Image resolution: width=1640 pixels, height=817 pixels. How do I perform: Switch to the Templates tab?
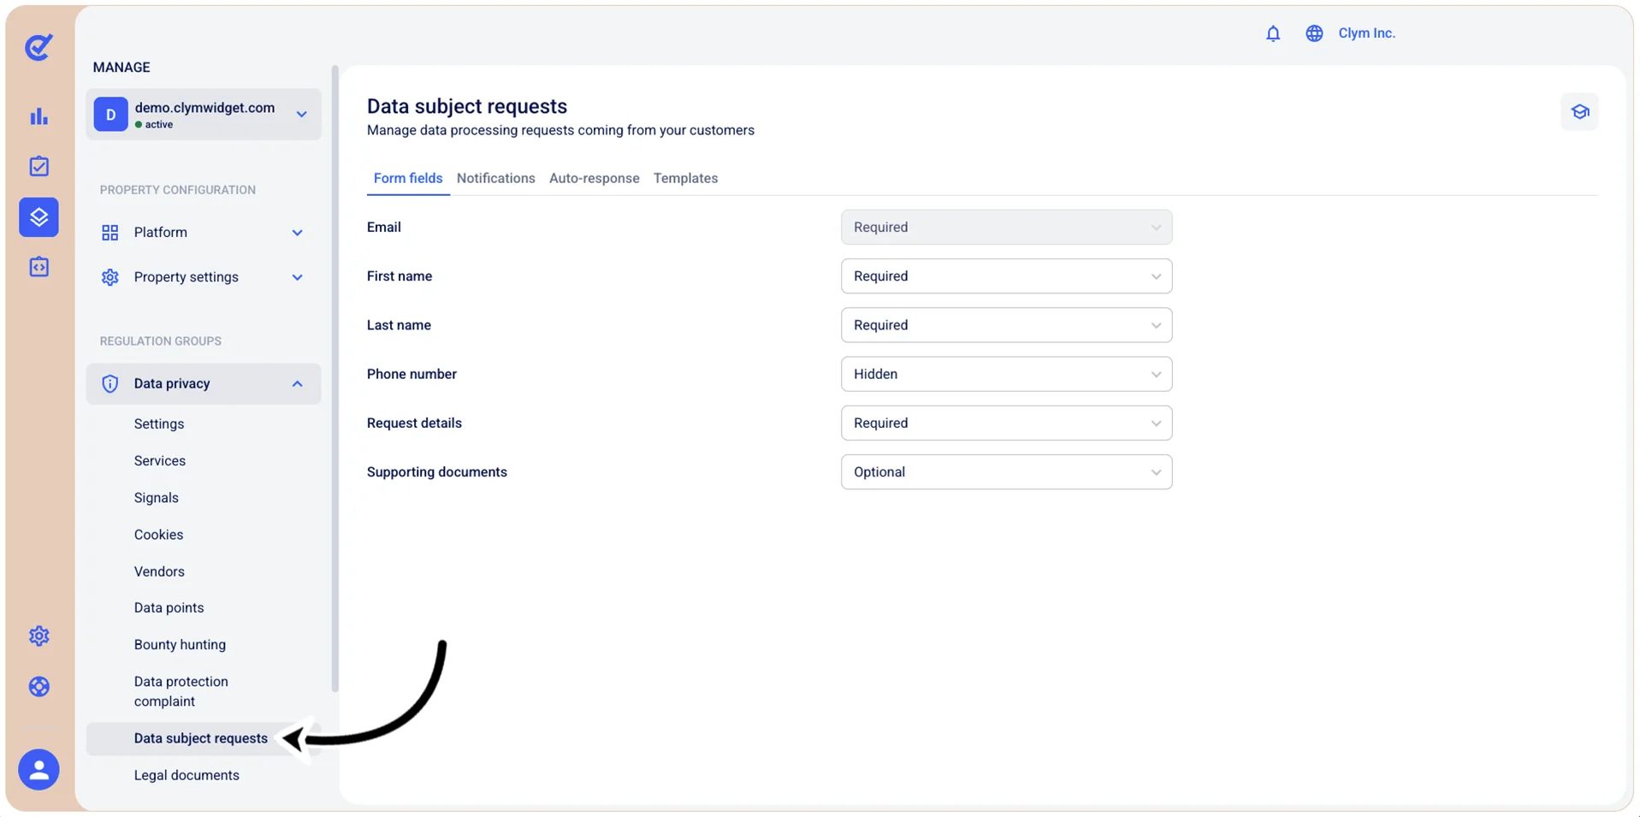pyautogui.click(x=686, y=178)
